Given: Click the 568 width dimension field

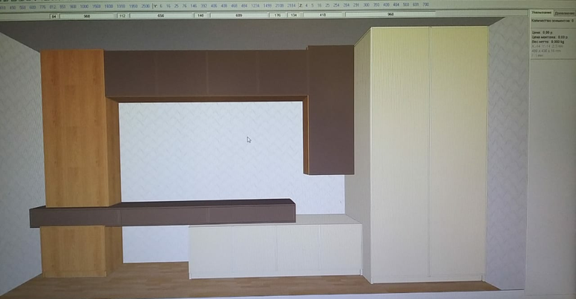Looking at the screenshot, I should 87,14.
